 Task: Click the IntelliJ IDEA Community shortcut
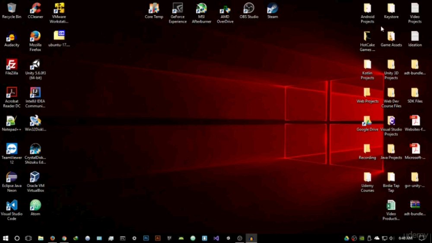click(35, 98)
